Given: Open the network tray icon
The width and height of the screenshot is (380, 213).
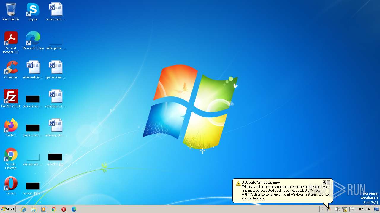Looking at the screenshot, I should pos(345,209).
